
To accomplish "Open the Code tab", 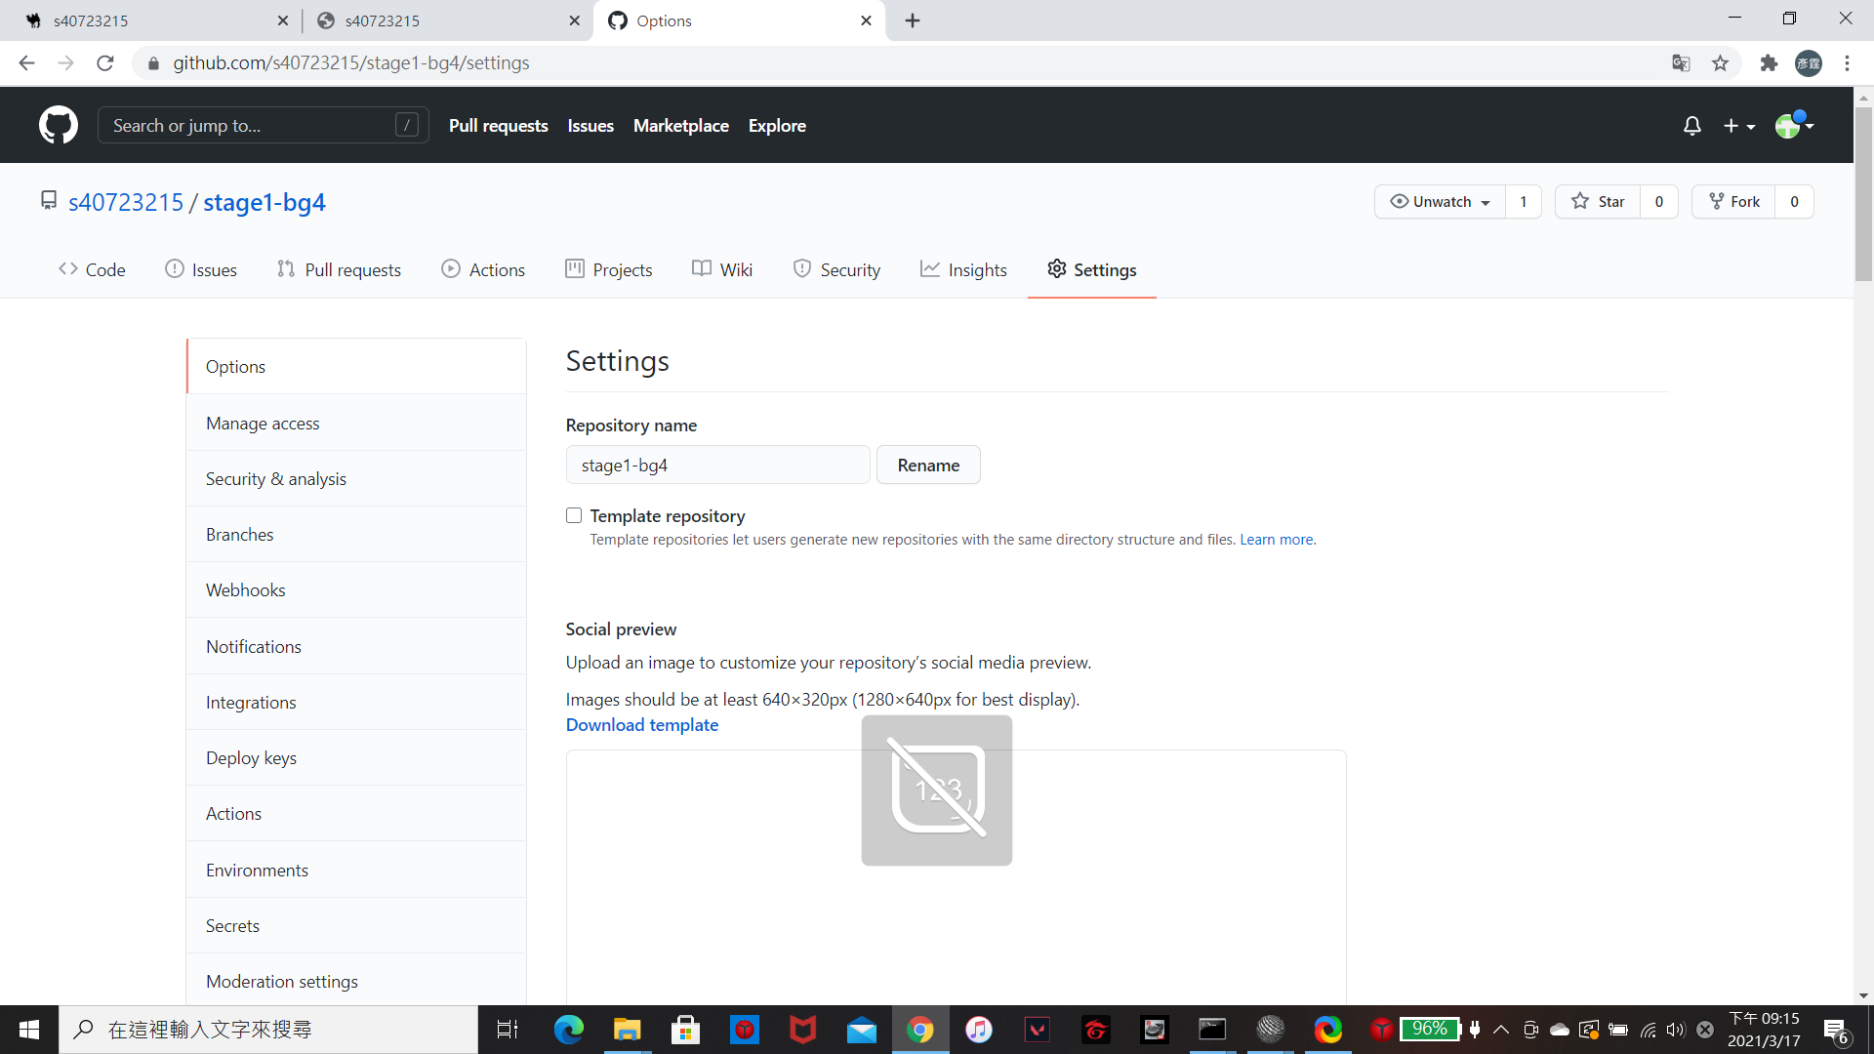I will click(92, 269).
